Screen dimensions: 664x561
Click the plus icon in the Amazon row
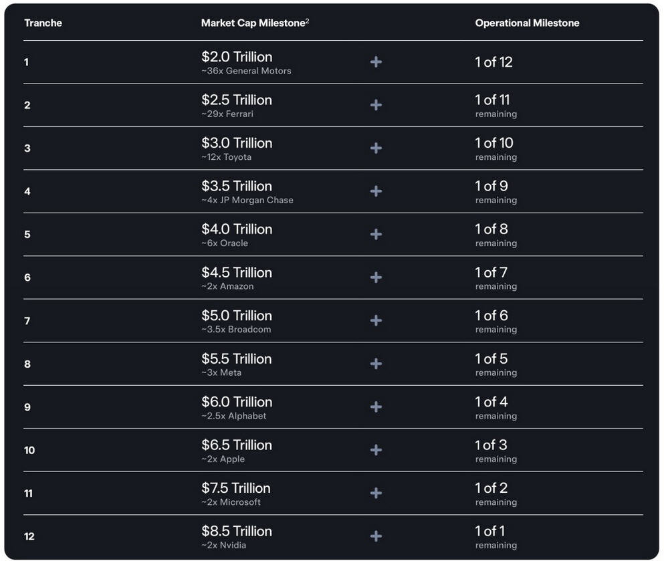(376, 277)
